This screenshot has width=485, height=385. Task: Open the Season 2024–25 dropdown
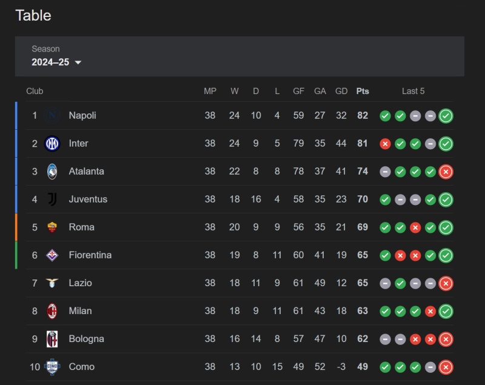(56, 56)
